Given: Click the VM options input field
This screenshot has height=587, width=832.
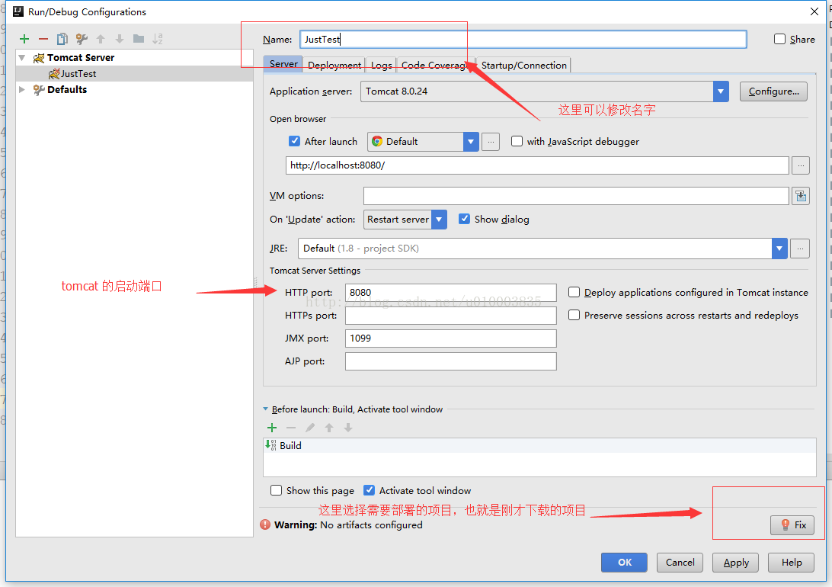Looking at the screenshot, I should [x=576, y=196].
